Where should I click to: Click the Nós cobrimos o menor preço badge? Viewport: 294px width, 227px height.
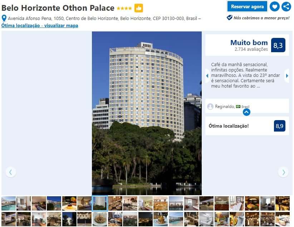[258, 18]
